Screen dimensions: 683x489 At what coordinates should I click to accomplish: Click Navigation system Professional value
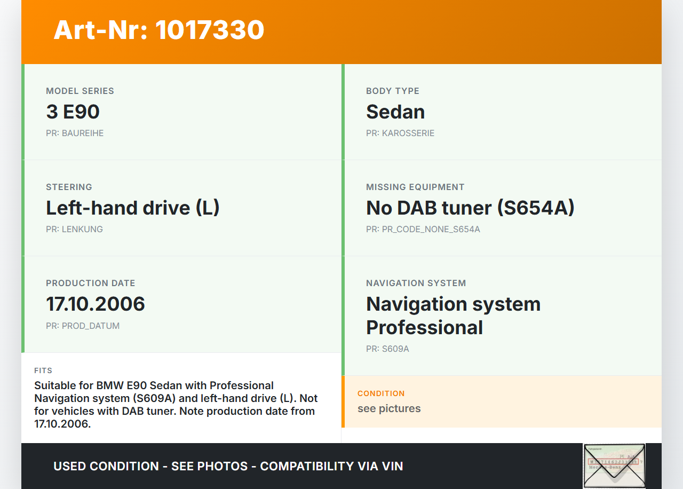point(453,316)
